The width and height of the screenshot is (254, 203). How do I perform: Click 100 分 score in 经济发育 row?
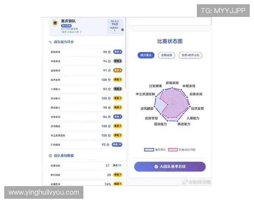coord(106,80)
